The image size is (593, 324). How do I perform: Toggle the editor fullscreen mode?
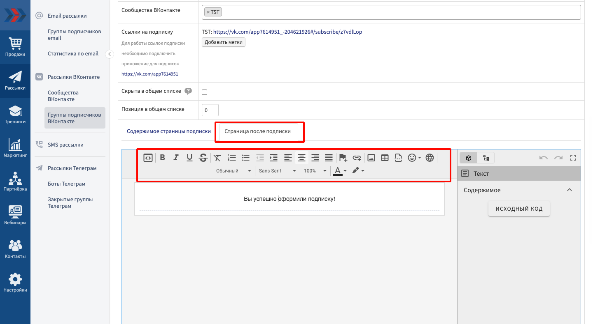pyautogui.click(x=573, y=158)
